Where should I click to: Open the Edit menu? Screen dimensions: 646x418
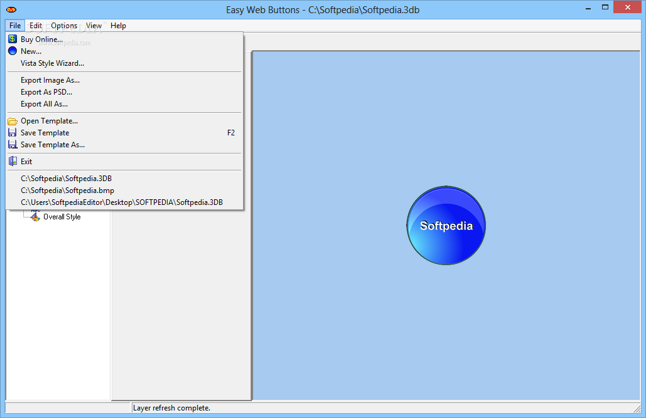[36, 26]
